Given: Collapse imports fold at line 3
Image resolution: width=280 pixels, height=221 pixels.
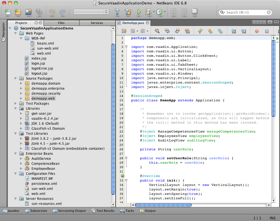Looking at the screenshot, I should 126,46.
